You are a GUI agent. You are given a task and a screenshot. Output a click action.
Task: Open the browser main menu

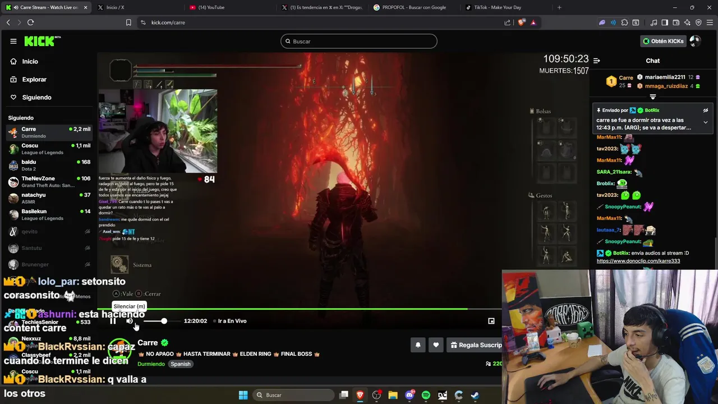click(x=710, y=22)
